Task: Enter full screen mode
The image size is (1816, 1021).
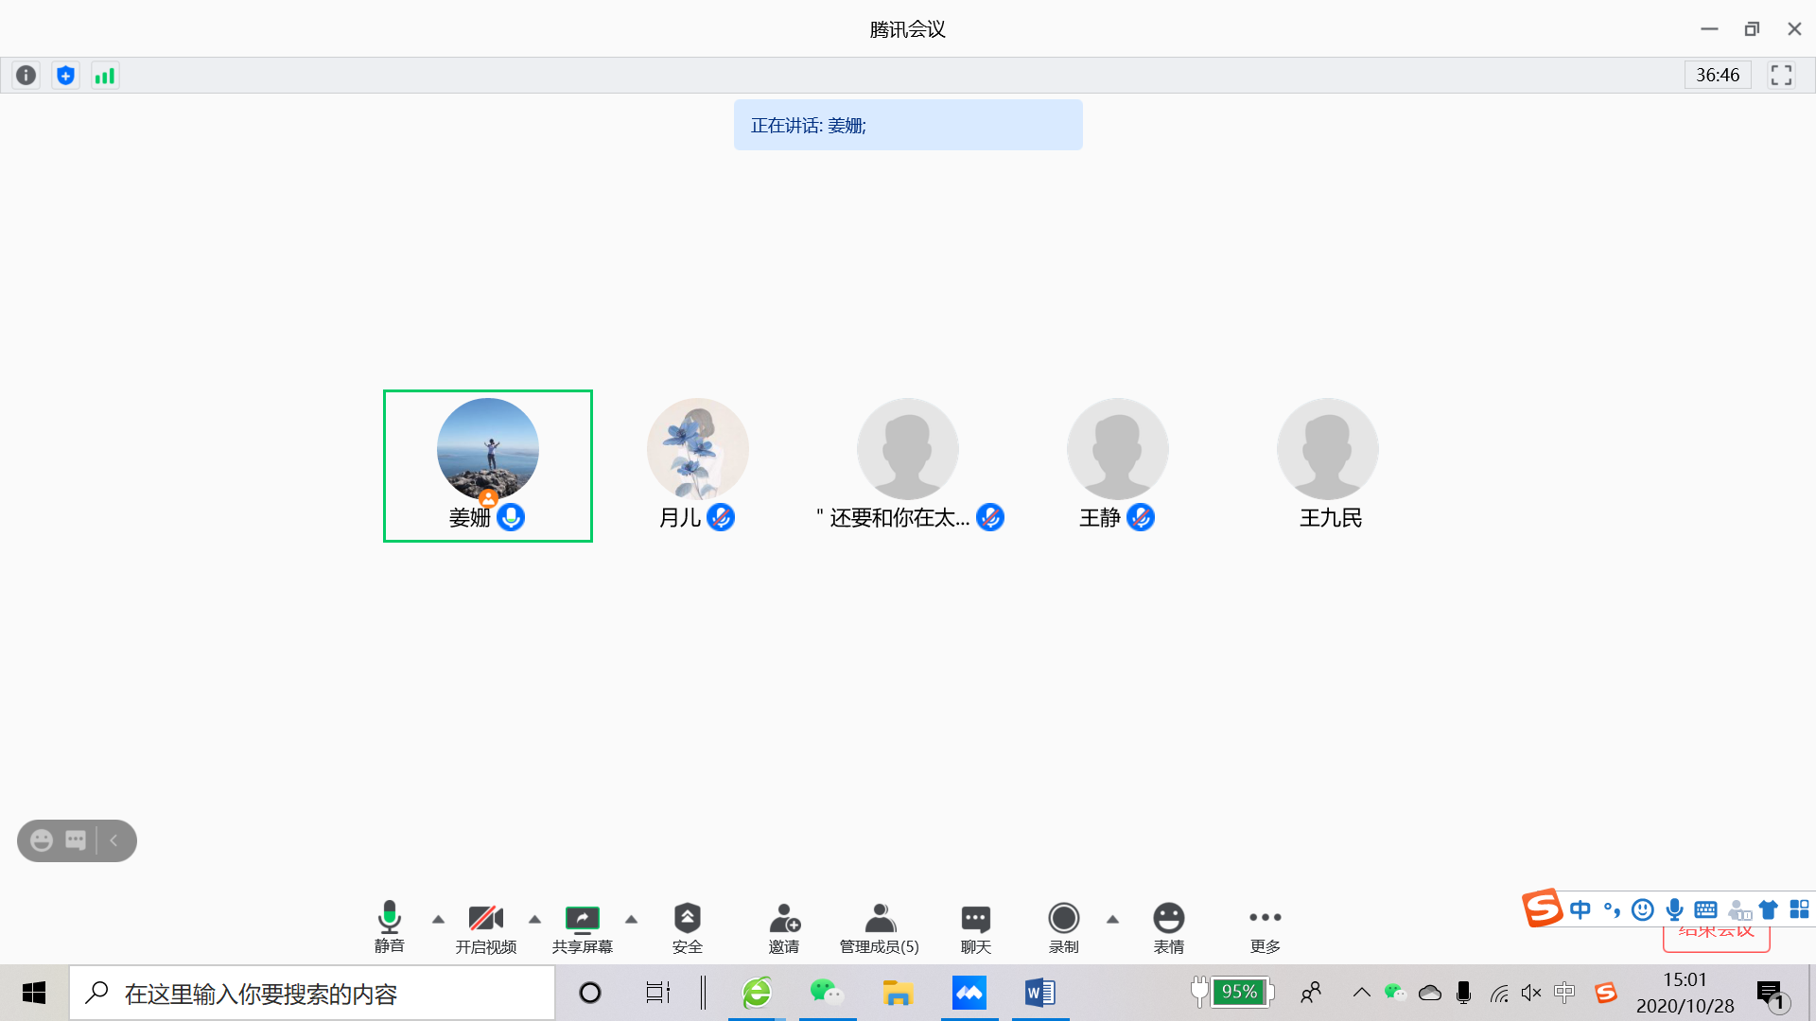Action: click(1781, 76)
